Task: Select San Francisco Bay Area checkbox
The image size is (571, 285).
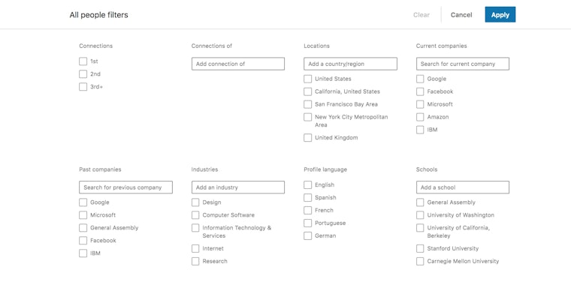Action: click(308, 104)
